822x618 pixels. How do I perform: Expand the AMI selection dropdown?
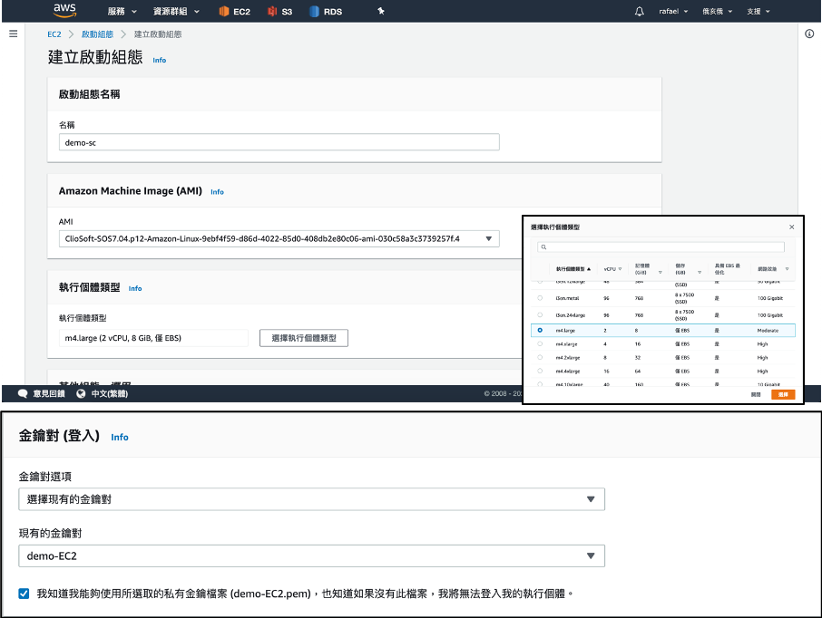point(279,239)
